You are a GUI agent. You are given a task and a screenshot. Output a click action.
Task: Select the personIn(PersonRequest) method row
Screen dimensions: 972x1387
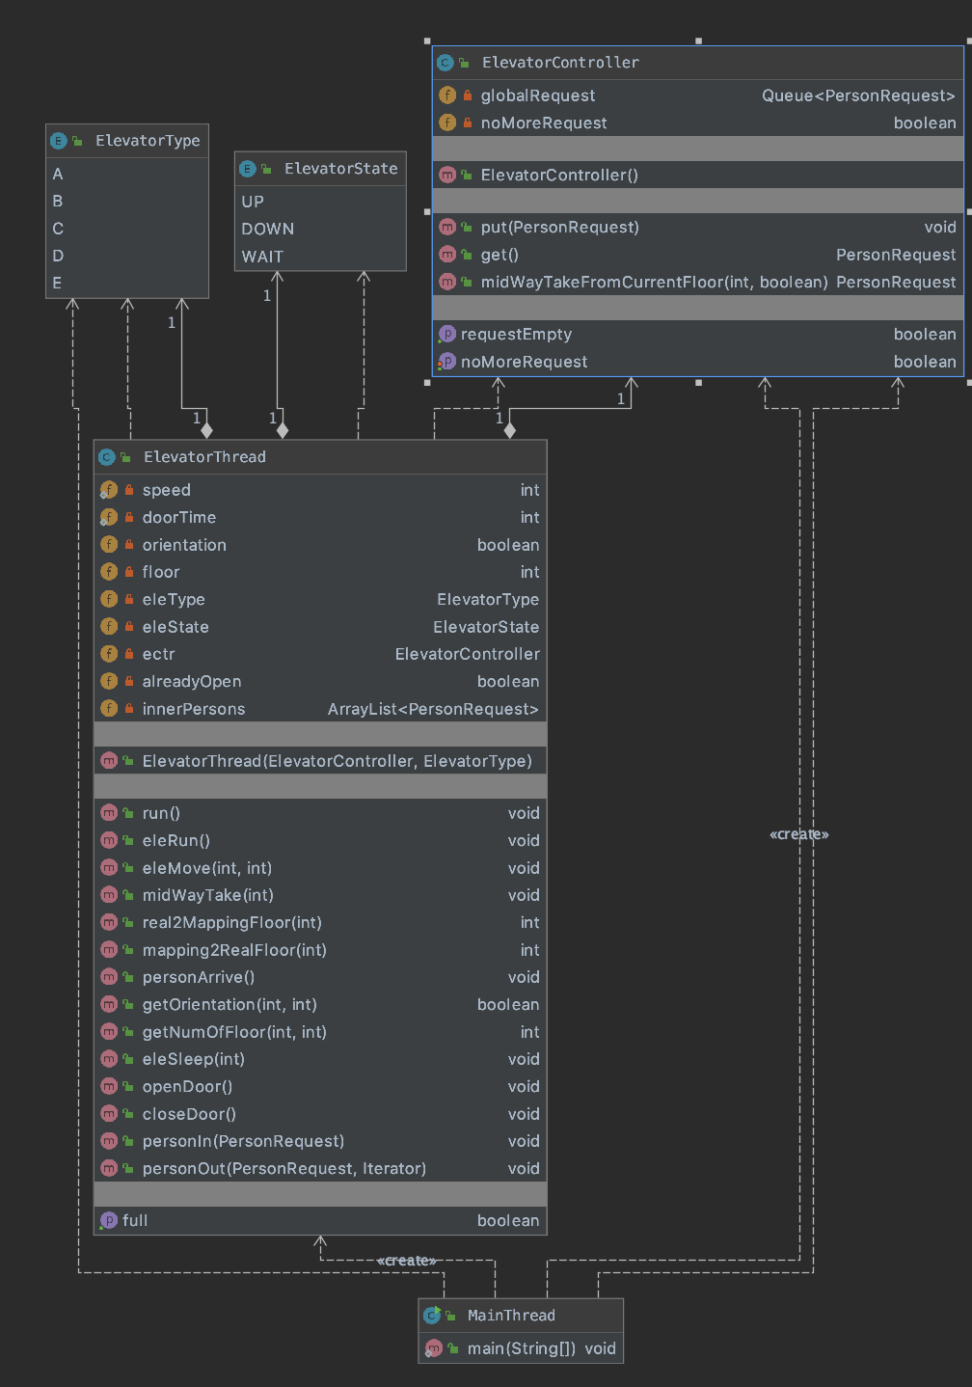tap(320, 1141)
